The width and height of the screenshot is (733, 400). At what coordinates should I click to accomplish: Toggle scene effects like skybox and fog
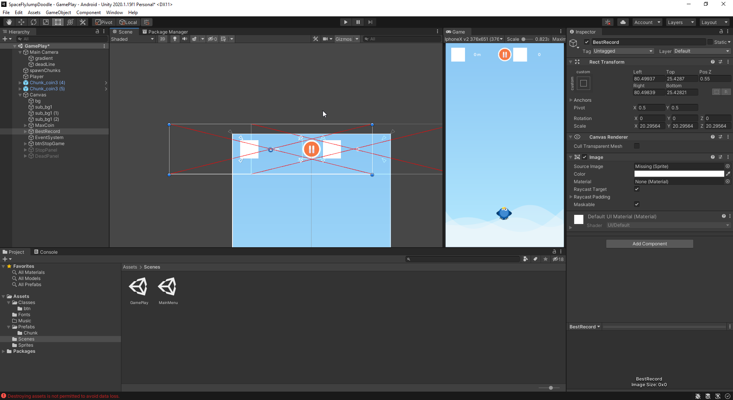pos(195,39)
